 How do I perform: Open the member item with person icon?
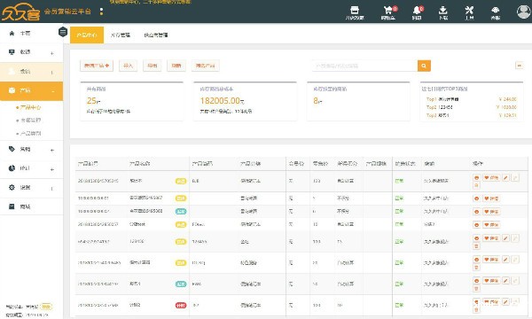(x=31, y=71)
